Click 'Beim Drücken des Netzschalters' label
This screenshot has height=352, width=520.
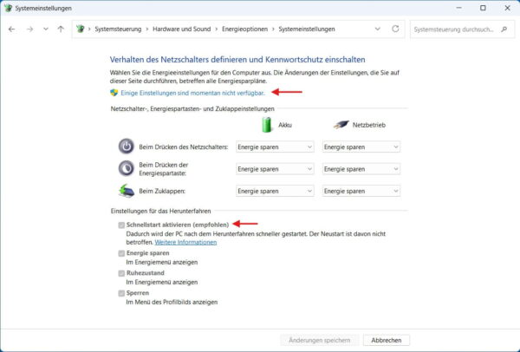[x=184, y=147]
